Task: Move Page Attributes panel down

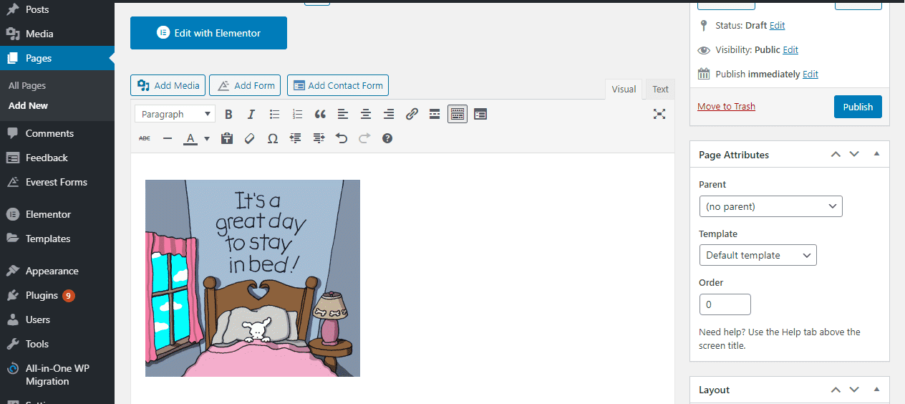Action: [854, 154]
